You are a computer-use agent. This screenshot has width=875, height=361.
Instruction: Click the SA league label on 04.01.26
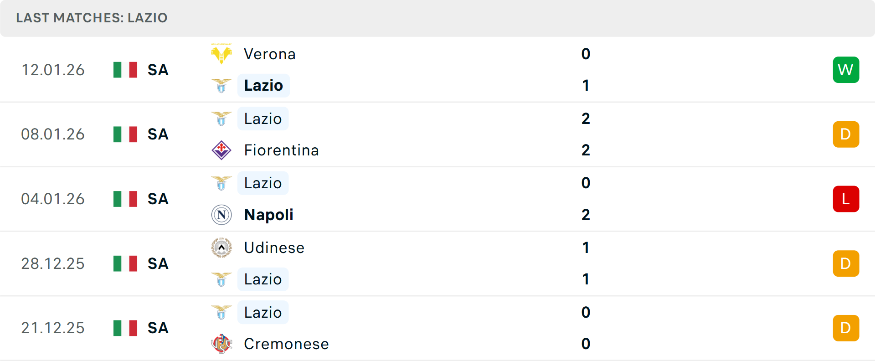(x=158, y=199)
